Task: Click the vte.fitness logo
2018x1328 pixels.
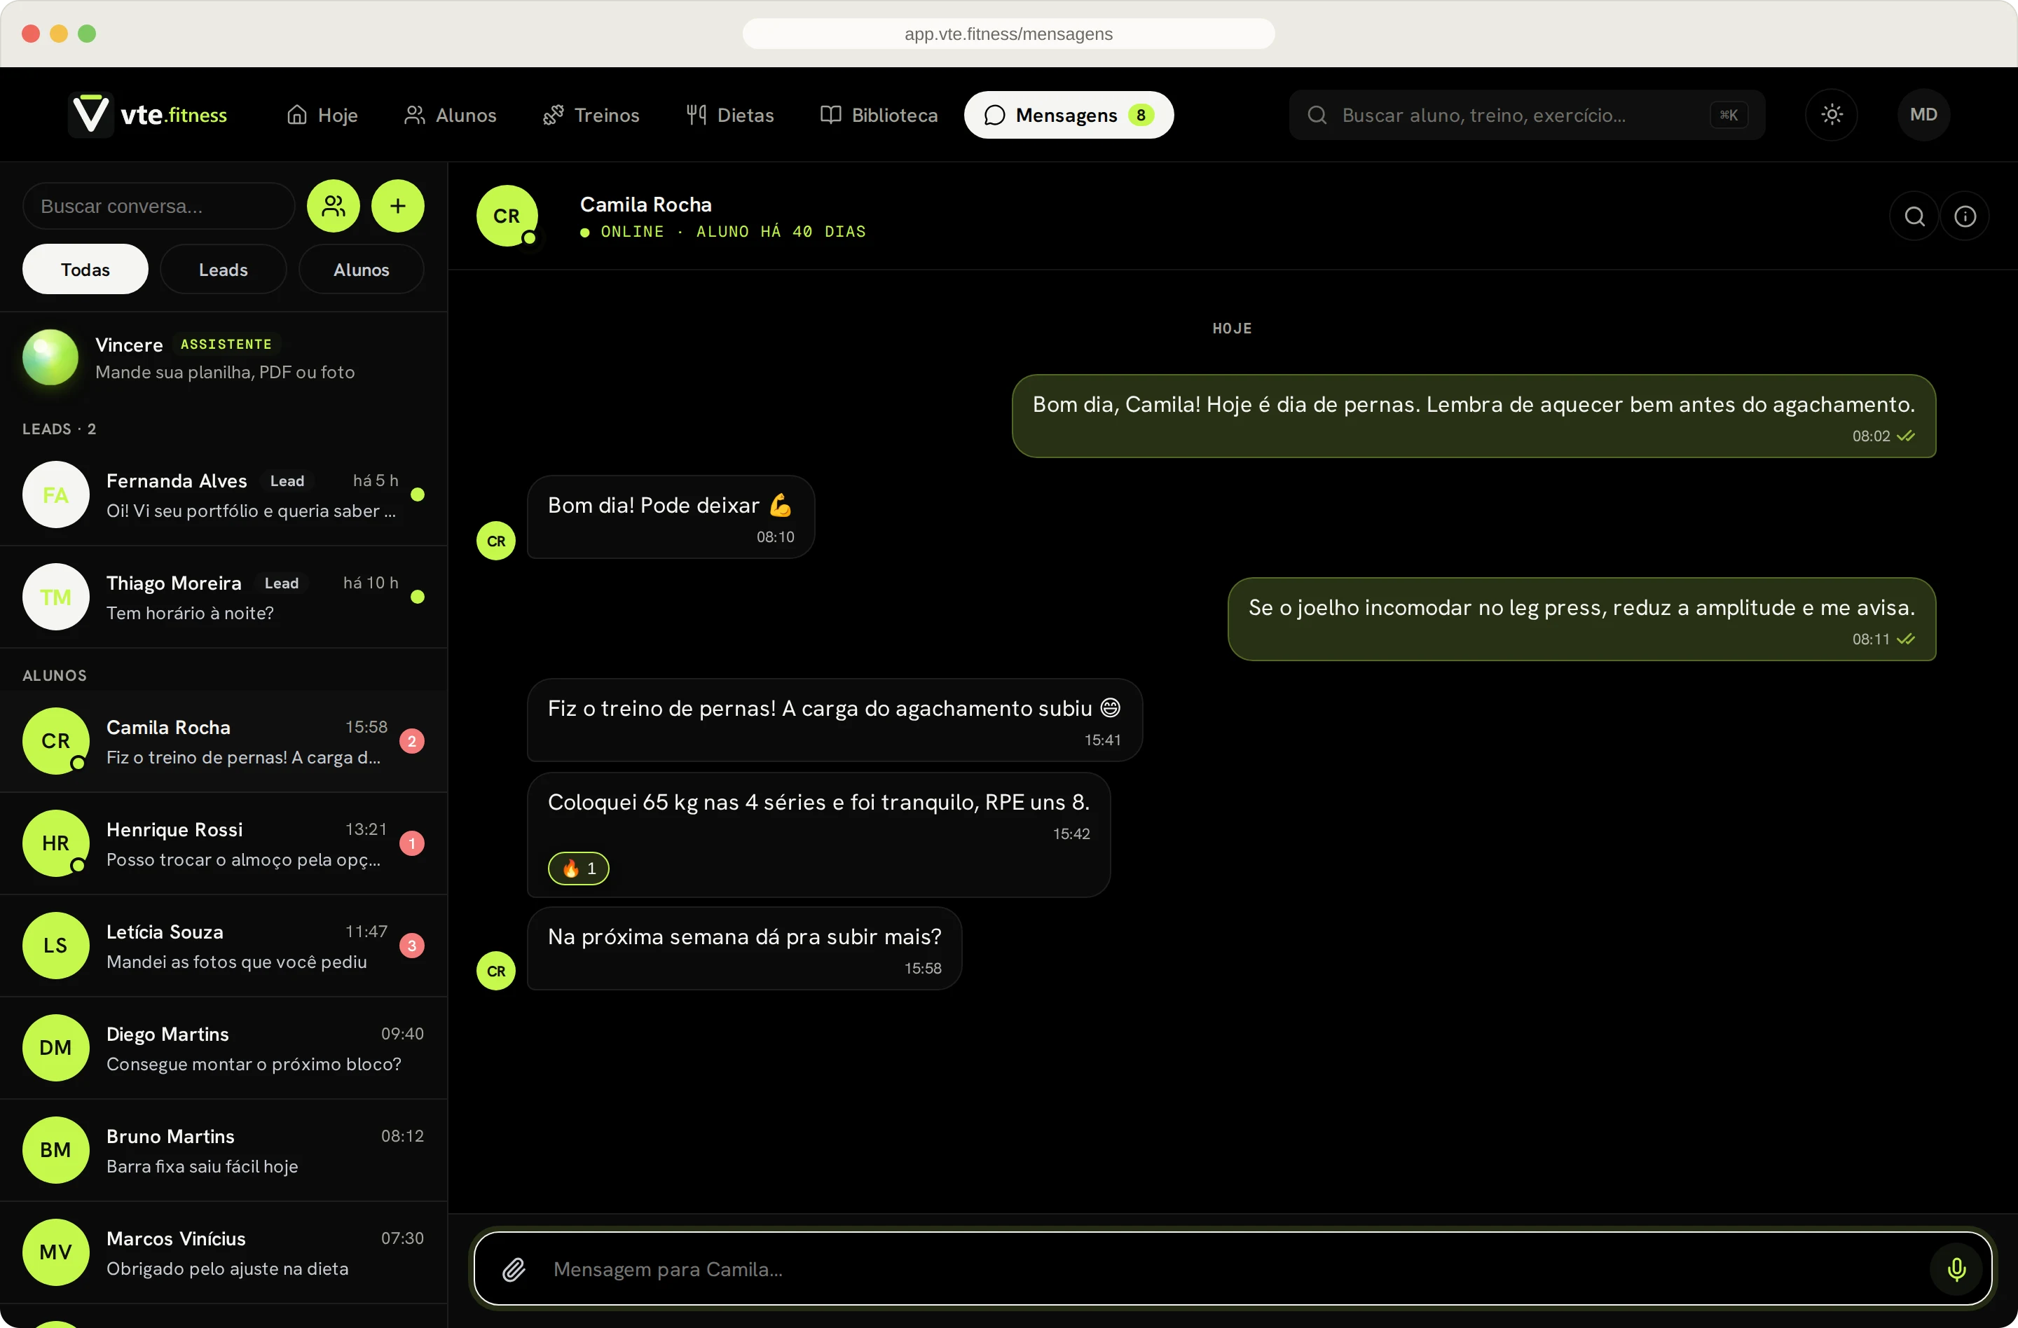Action: coord(149,114)
